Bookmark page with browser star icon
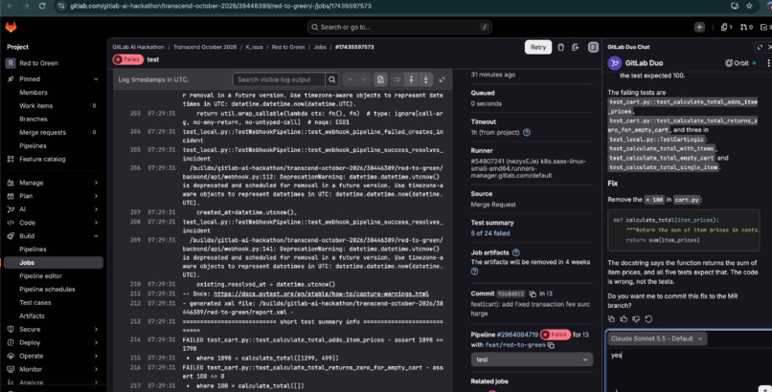The width and height of the screenshot is (772, 392). 749,6
